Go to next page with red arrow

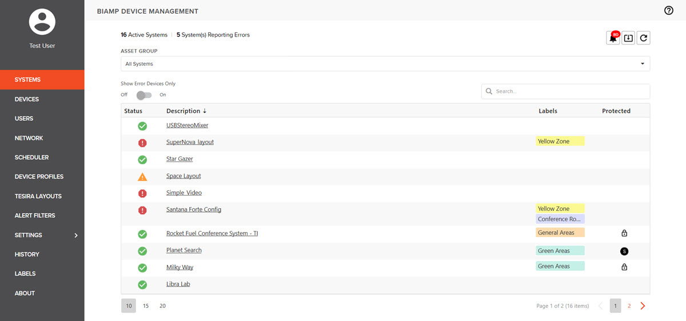[x=643, y=306]
